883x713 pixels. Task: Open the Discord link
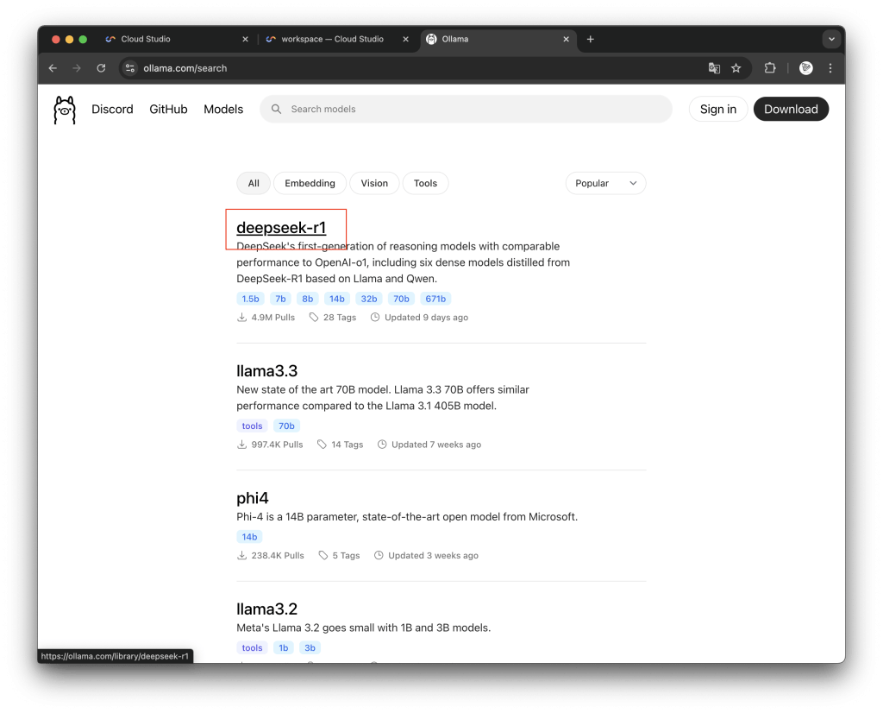tap(112, 109)
